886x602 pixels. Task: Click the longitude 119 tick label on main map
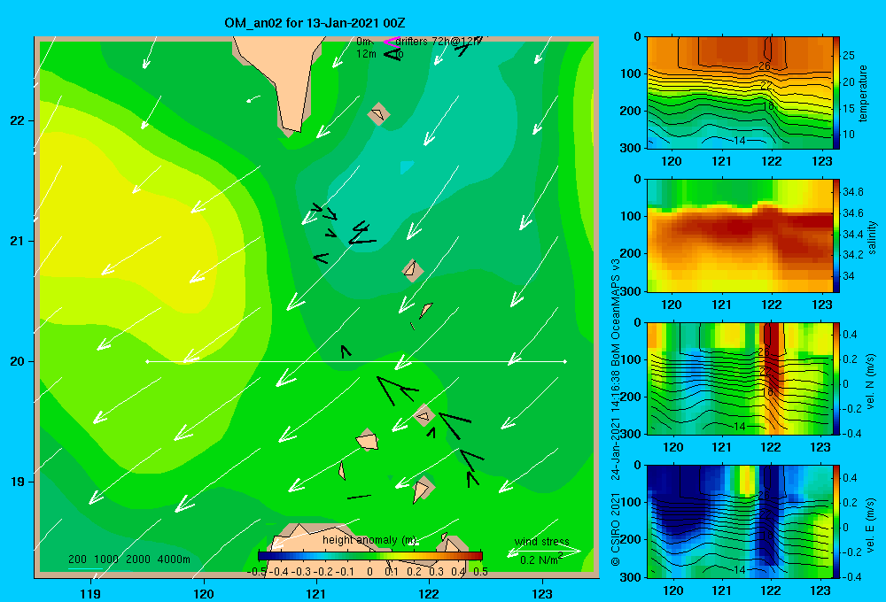click(x=90, y=593)
